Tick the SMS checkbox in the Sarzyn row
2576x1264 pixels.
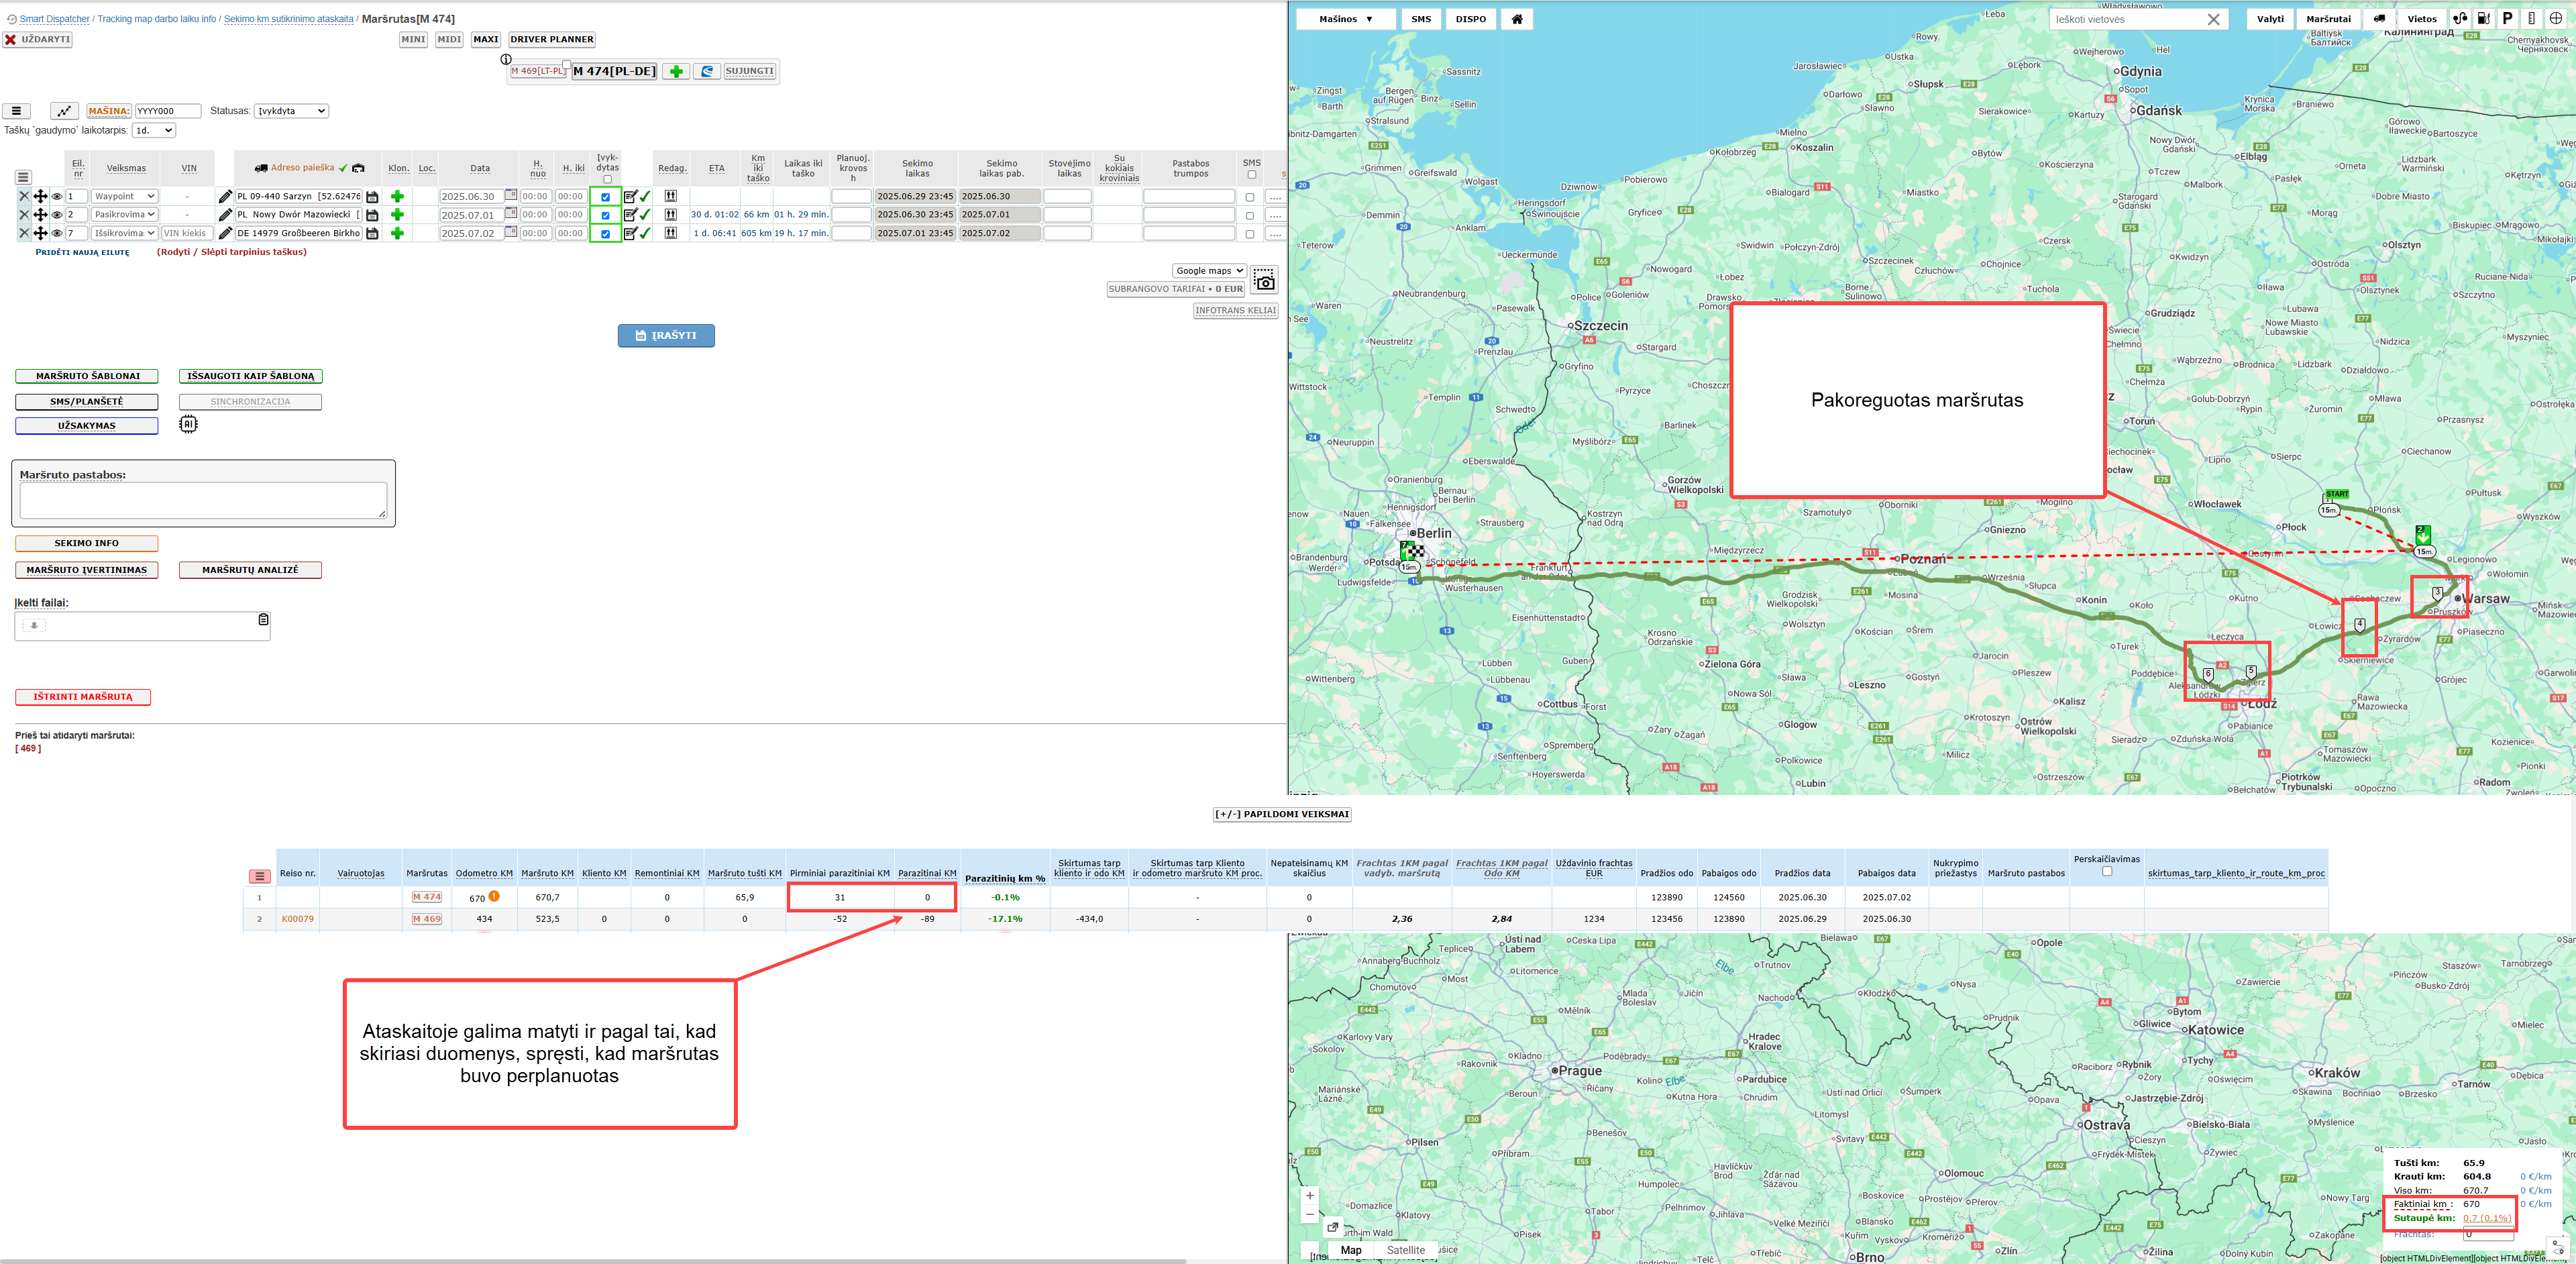(1250, 197)
